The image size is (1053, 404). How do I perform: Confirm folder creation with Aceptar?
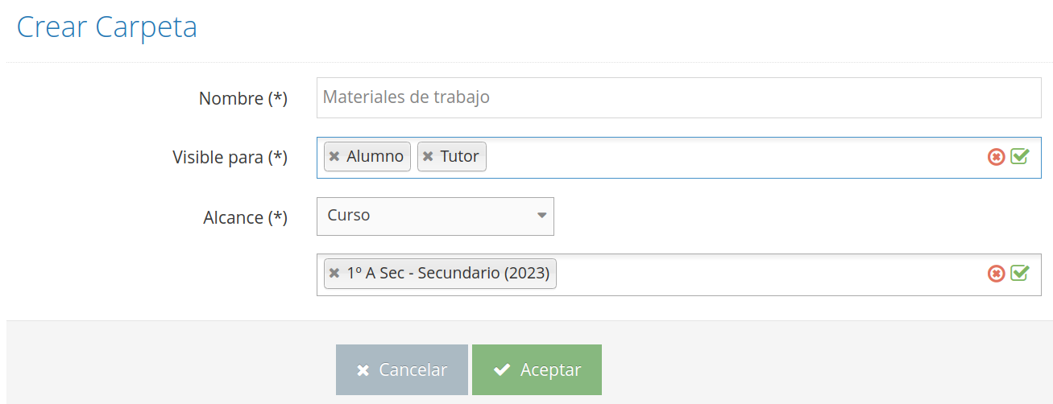coord(537,370)
